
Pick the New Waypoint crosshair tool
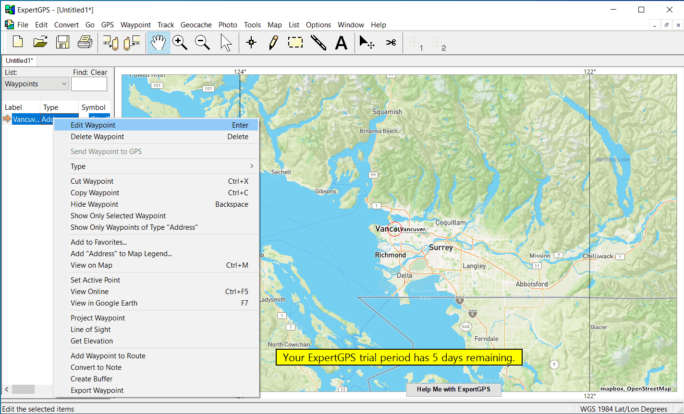click(x=251, y=43)
